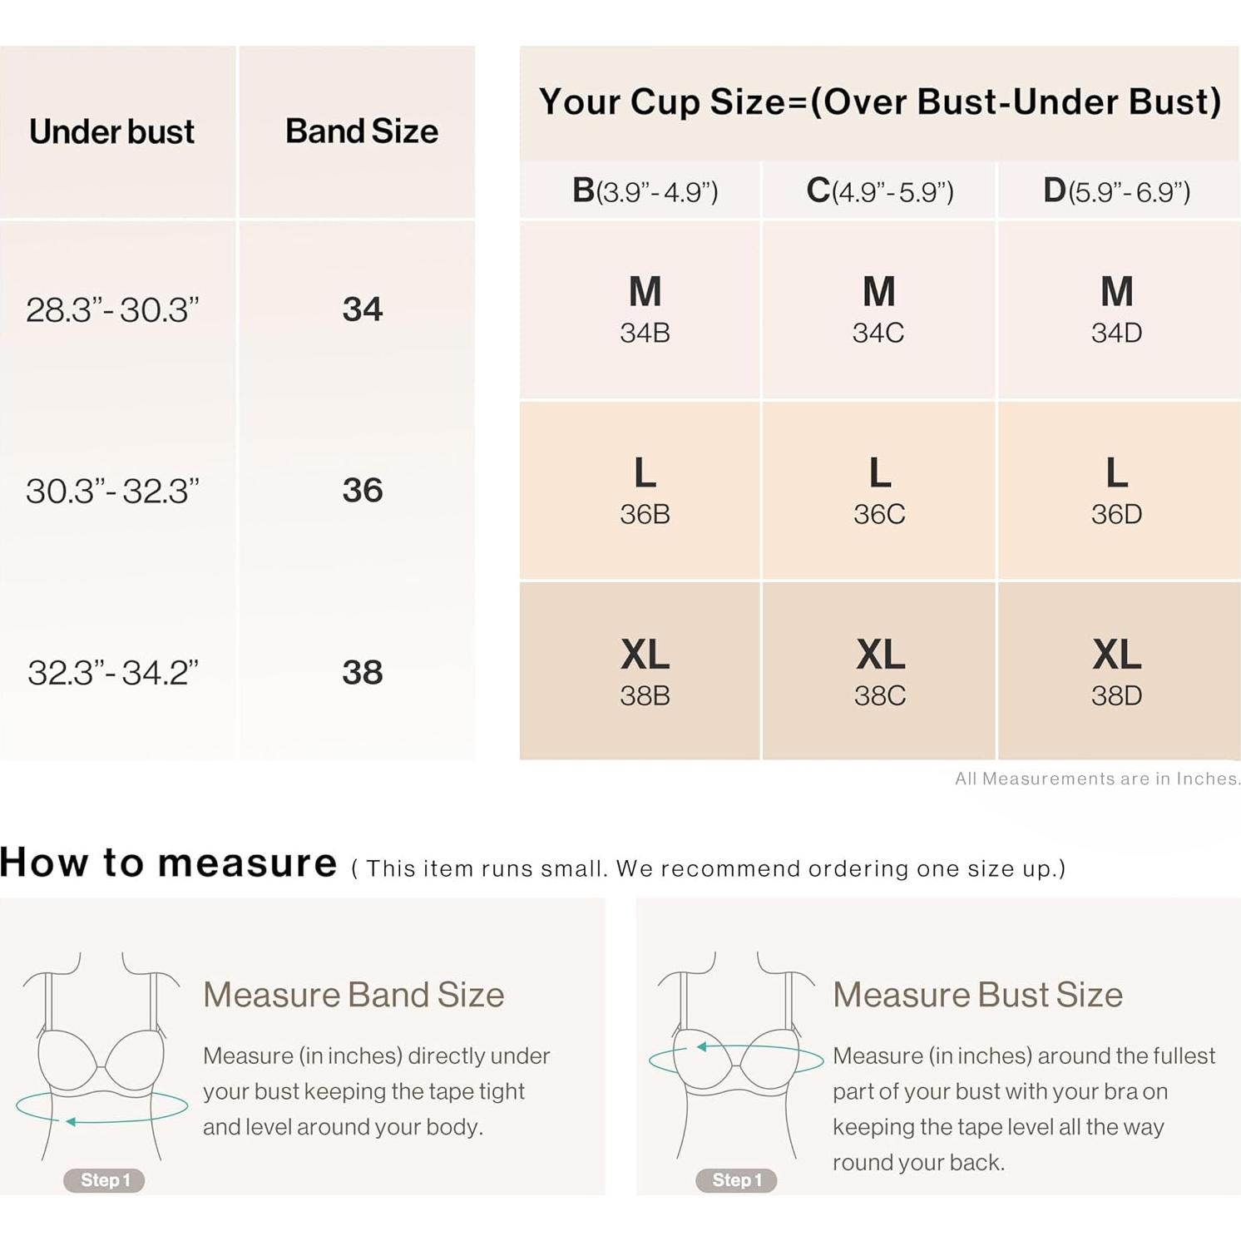1241x1241 pixels.
Task: Choose the XL 38B size cell
Action: tap(645, 672)
